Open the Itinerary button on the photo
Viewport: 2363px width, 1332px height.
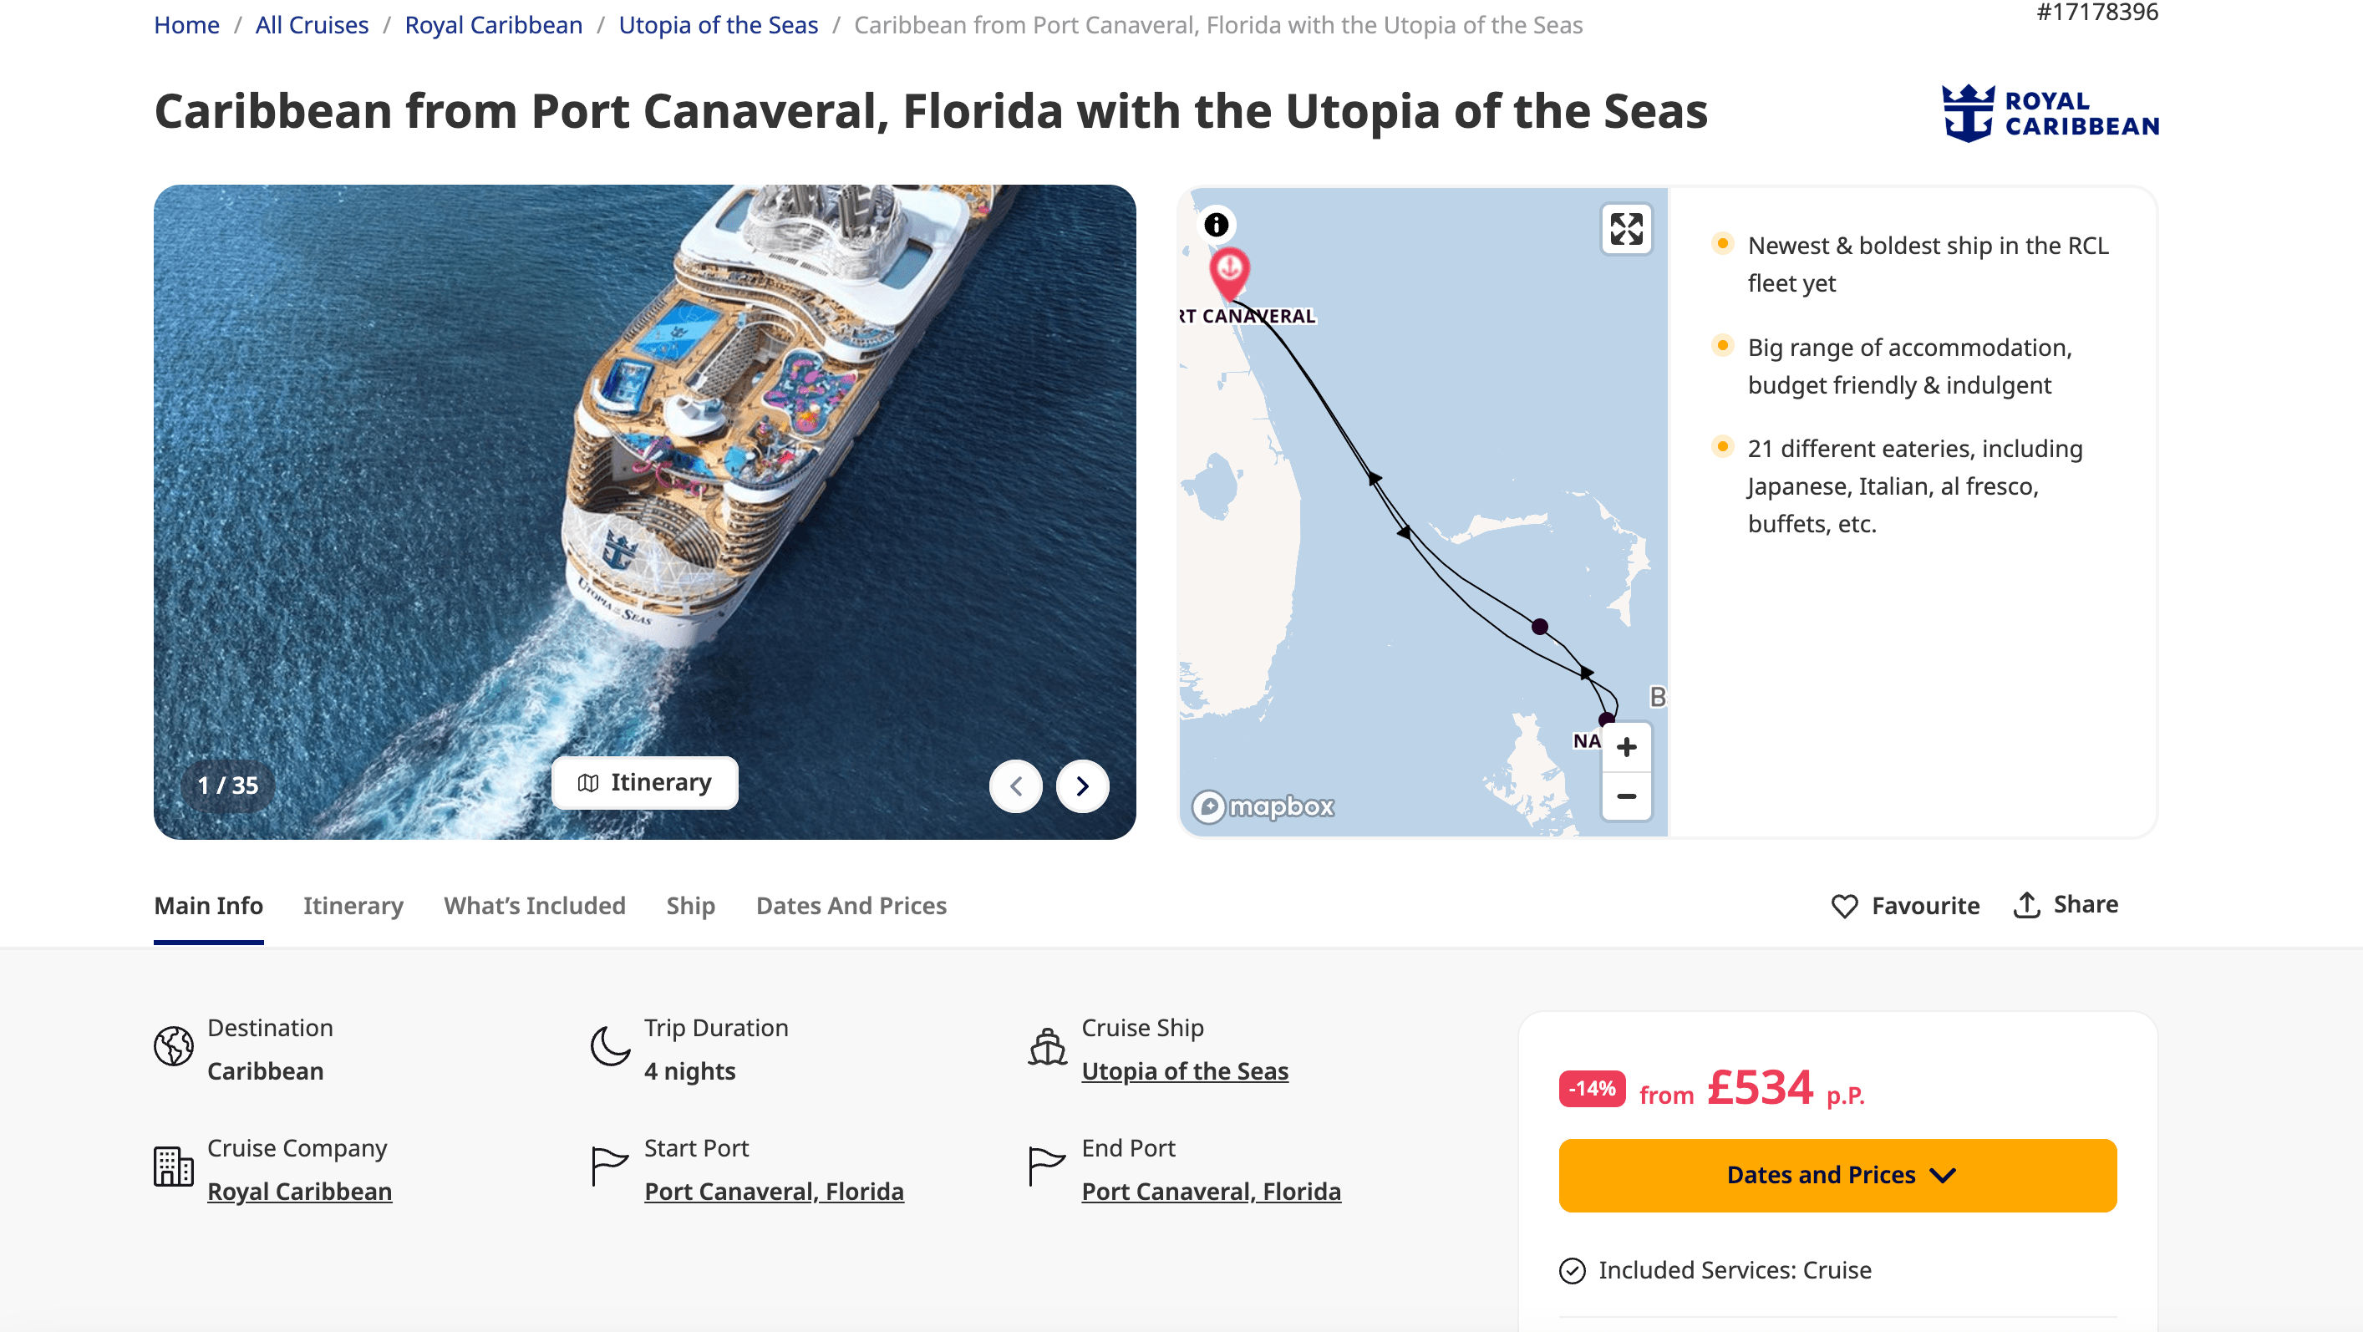click(644, 782)
